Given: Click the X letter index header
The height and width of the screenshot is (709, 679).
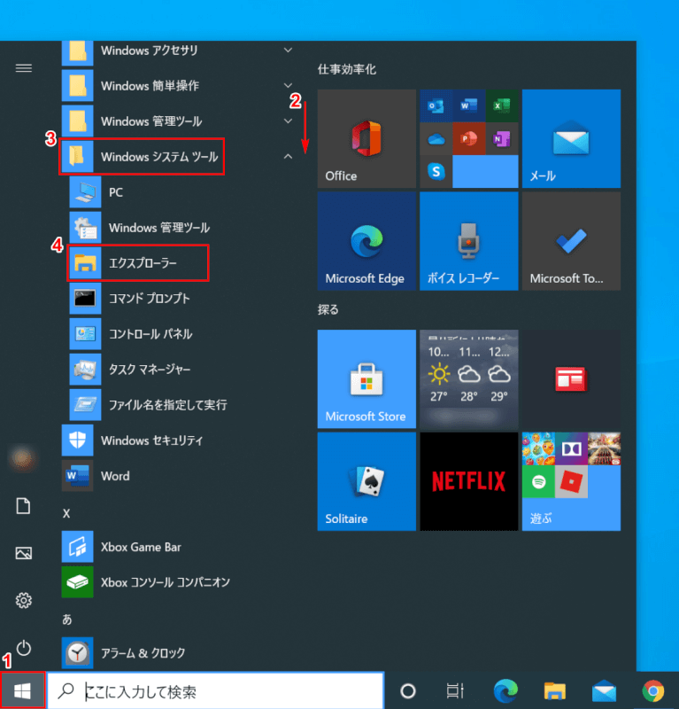Looking at the screenshot, I should (66, 513).
